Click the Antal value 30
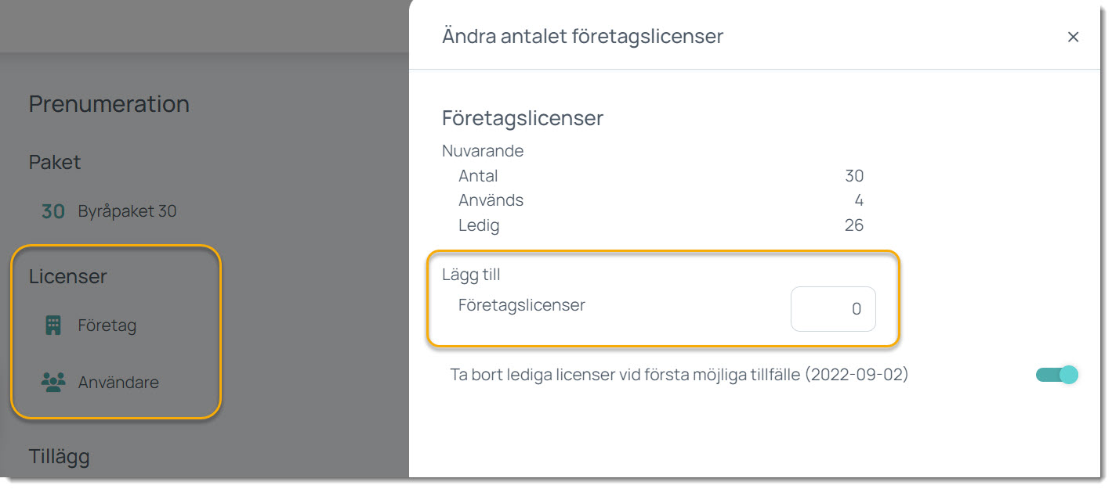This screenshot has height=489, width=1112. pyautogui.click(x=853, y=176)
